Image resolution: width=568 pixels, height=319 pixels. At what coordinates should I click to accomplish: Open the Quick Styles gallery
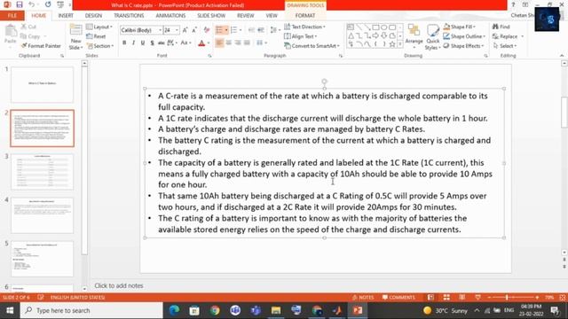pyautogui.click(x=432, y=37)
